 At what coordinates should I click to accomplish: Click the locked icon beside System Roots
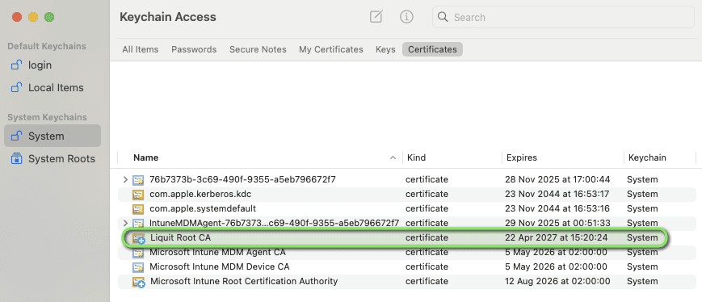(x=17, y=158)
